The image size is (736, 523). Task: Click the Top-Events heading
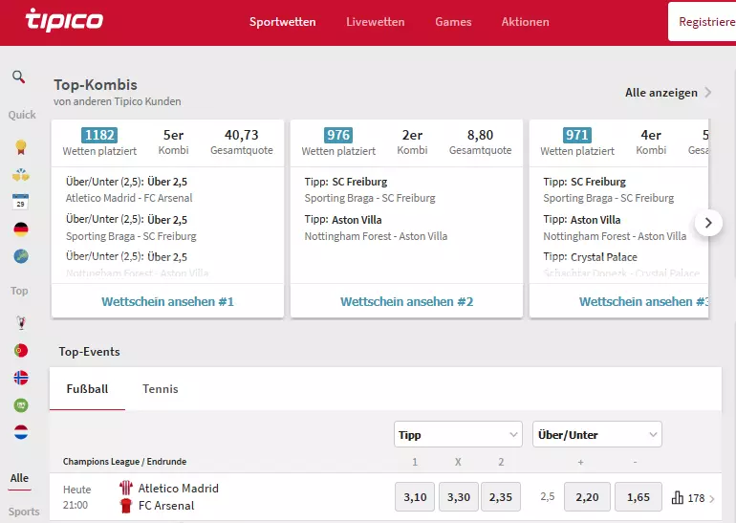click(x=89, y=352)
